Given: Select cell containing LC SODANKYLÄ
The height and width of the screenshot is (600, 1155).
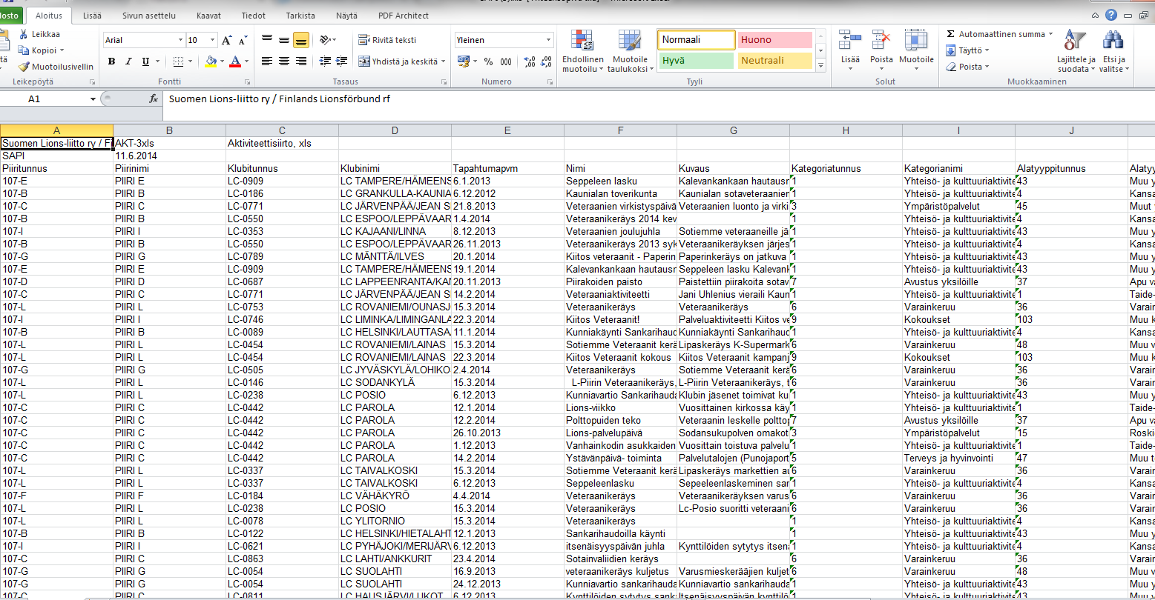Looking at the screenshot, I should (x=395, y=382).
